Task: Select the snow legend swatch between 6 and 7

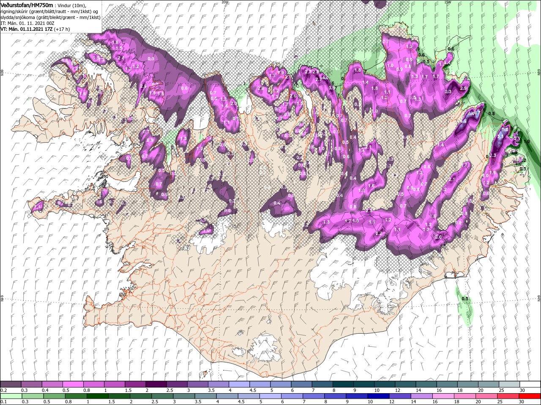Action: pyautogui.click(x=301, y=384)
